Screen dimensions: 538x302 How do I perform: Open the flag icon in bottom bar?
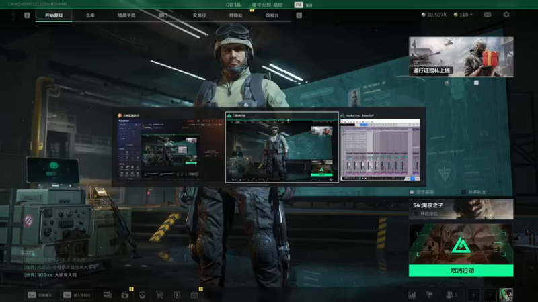pos(430,295)
